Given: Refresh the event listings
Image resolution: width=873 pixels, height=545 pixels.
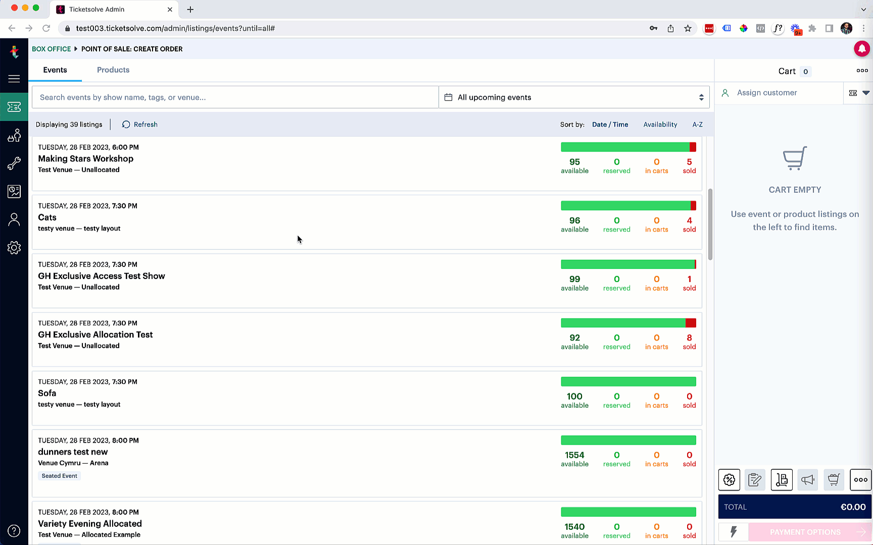Looking at the screenshot, I should [140, 125].
